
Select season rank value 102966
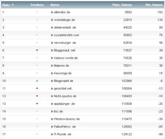click(127, 81)
